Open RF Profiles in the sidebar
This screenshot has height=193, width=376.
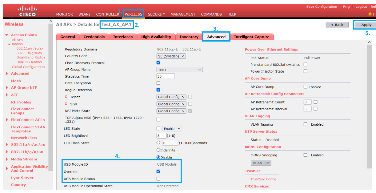pyautogui.click(x=21, y=102)
